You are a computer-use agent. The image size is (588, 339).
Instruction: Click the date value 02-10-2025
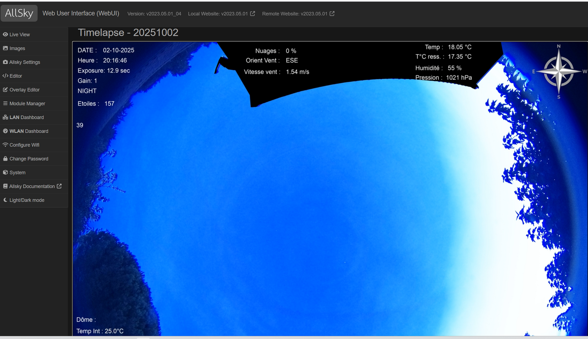[x=118, y=50]
